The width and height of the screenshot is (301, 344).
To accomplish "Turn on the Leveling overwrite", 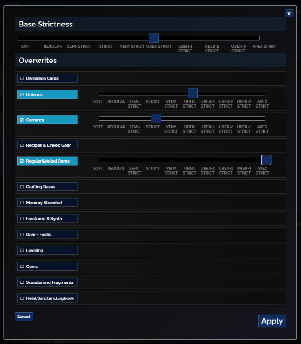I will [47, 250].
